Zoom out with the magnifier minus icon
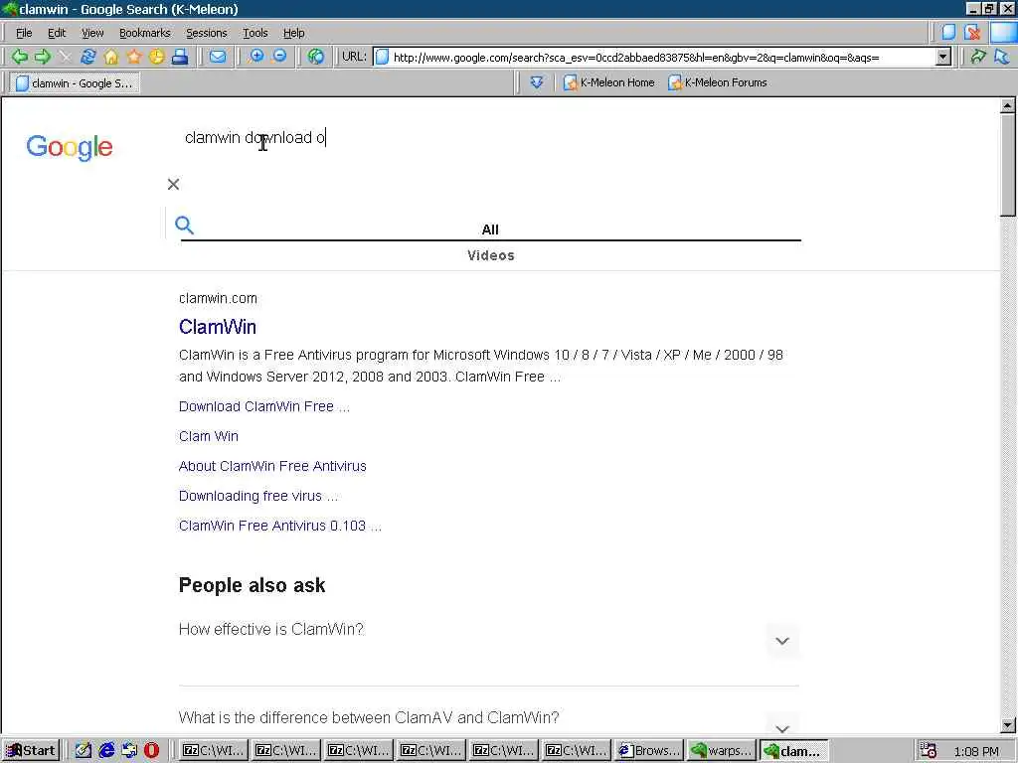 click(279, 57)
